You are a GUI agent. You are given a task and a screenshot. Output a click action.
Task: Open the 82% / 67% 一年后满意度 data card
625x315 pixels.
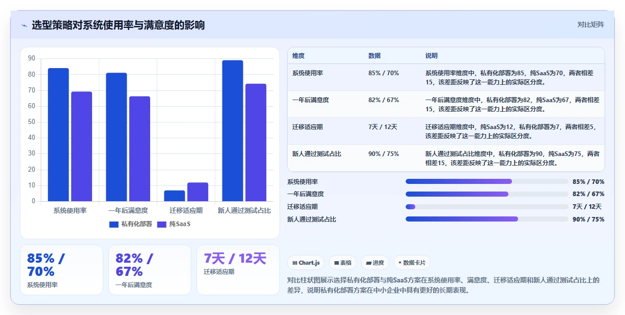pos(150,270)
